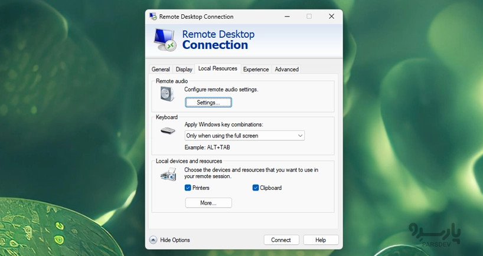This screenshot has height=256, width=483.
Task: Go to the Advanced tab
Action: click(x=286, y=69)
